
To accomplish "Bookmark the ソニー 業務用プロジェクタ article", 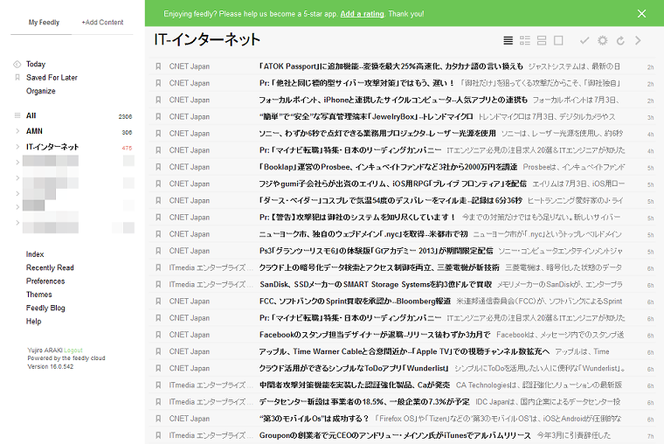I will point(158,134).
